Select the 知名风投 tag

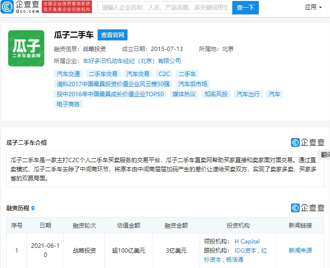(216, 94)
